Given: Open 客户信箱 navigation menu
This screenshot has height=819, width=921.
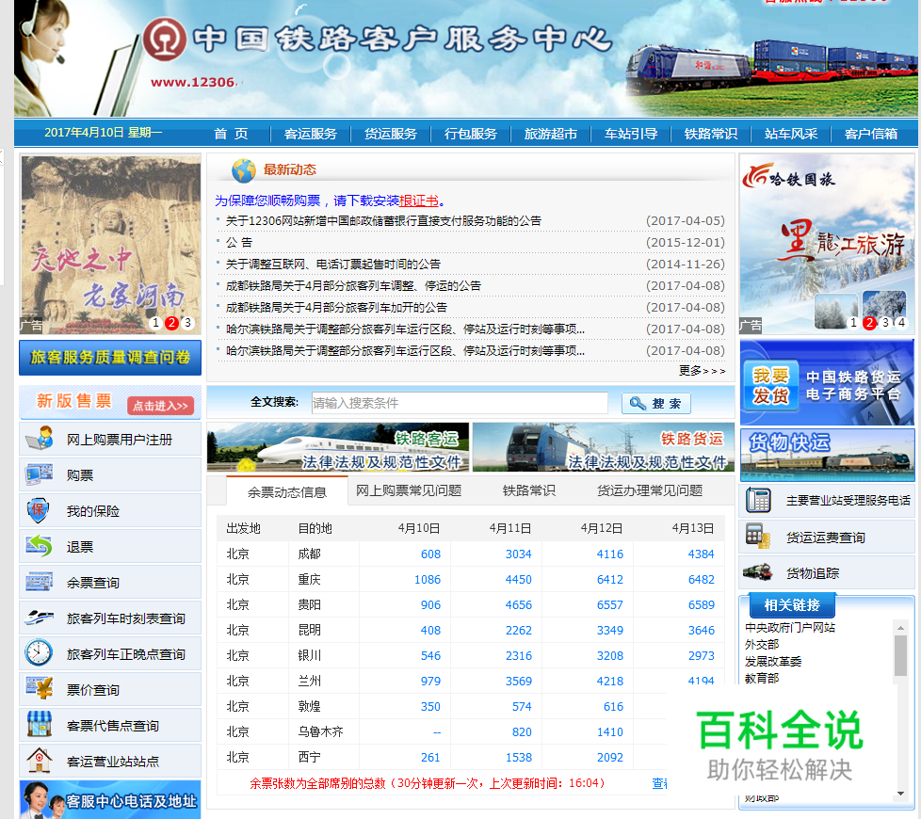Looking at the screenshot, I should tap(870, 134).
